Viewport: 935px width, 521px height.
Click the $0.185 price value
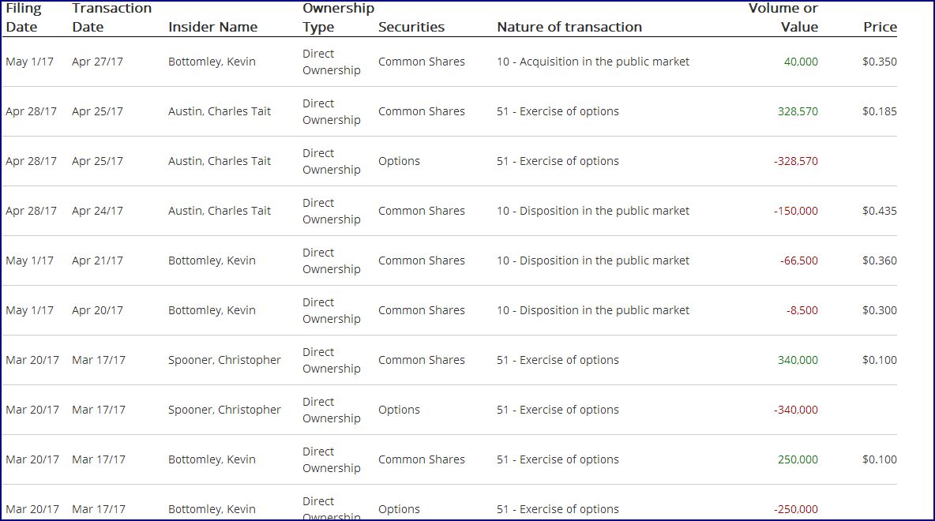(879, 111)
